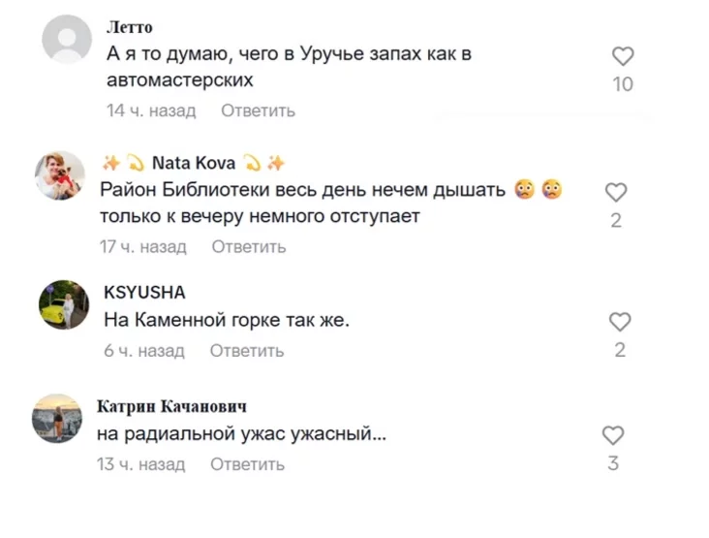The width and height of the screenshot is (709, 538).
Task: Click the '17 ч. назад' timestamp
Action: tap(142, 247)
